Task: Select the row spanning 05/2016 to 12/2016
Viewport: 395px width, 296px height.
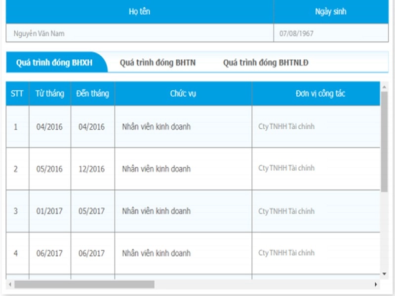Action: (50, 169)
